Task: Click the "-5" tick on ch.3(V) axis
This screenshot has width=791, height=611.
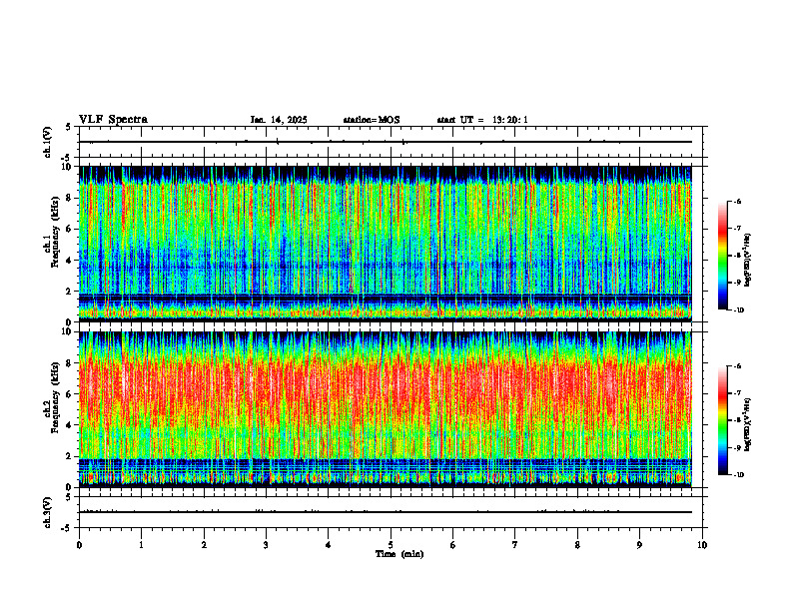Action: click(x=67, y=528)
